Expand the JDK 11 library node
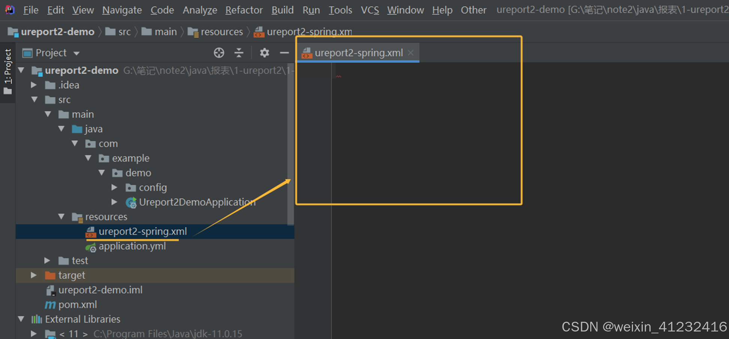Image resolution: width=729 pixels, height=339 pixels. [x=34, y=333]
